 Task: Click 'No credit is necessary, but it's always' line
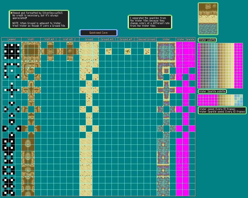pos(36,15)
